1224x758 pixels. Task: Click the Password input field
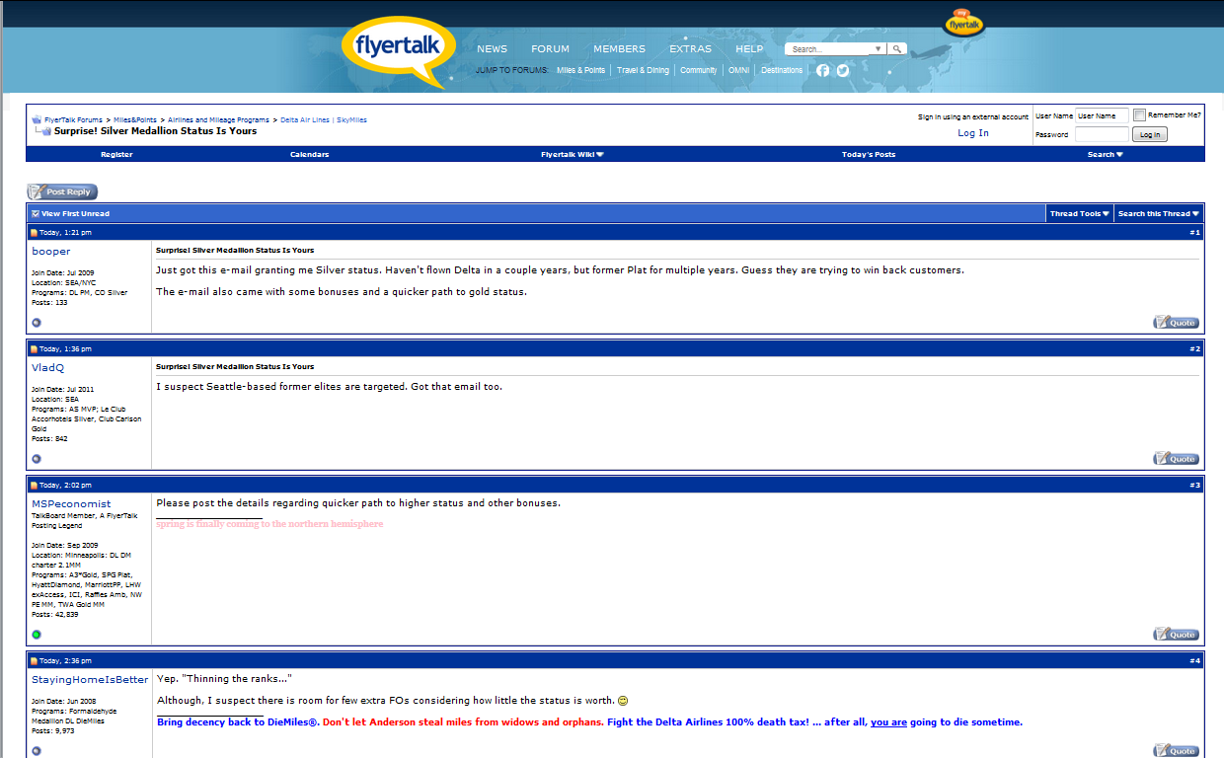click(x=1101, y=134)
